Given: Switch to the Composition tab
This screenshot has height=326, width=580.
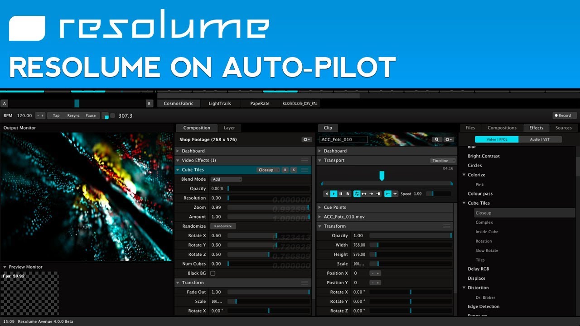Looking at the screenshot, I should 197,128.
